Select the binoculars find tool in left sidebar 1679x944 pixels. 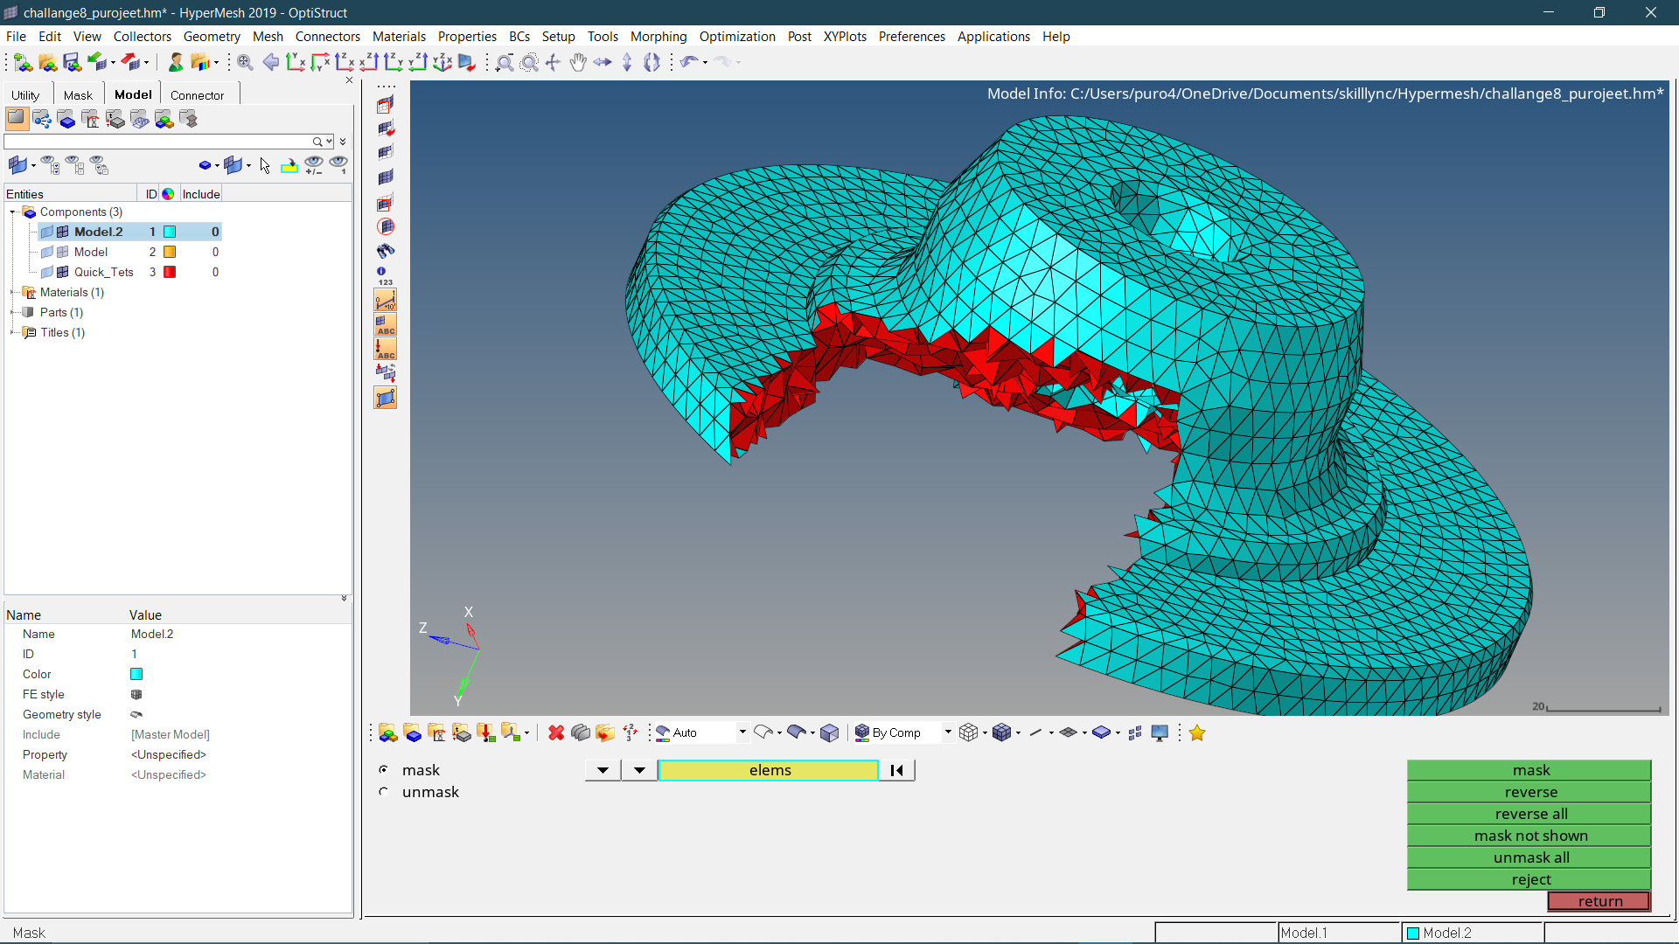[385, 251]
